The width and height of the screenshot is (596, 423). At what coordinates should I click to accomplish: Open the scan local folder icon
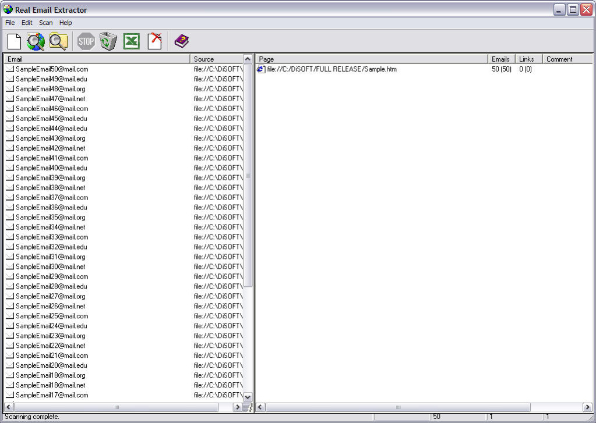(58, 41)
